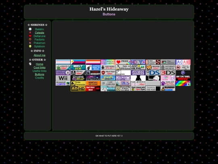Click the I Hate Microsoft button
The height and width of the screenshot is (164, 218).
tap(93, 72)
